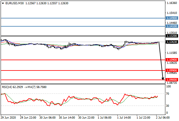The width and height of the screenshot is (179, 121).
Task: Click the red 1.09000 target label
Action: [x=172, y=80]
